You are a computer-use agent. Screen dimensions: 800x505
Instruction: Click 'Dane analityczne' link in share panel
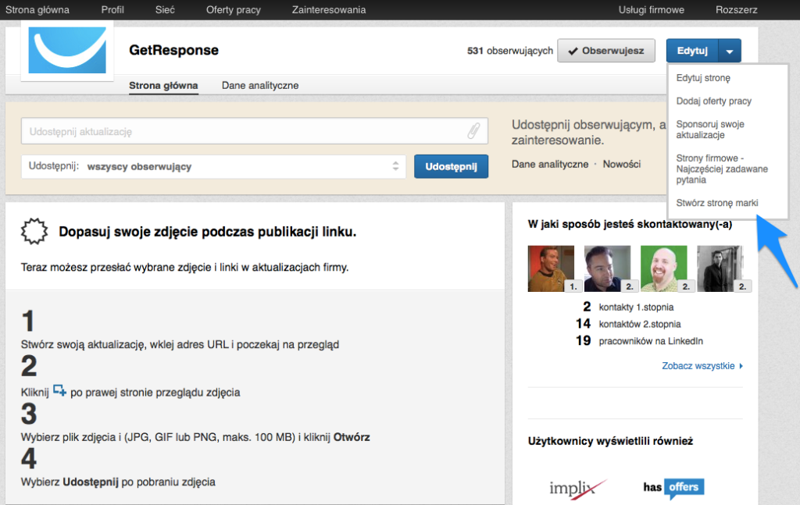click(x=550, y=164)
